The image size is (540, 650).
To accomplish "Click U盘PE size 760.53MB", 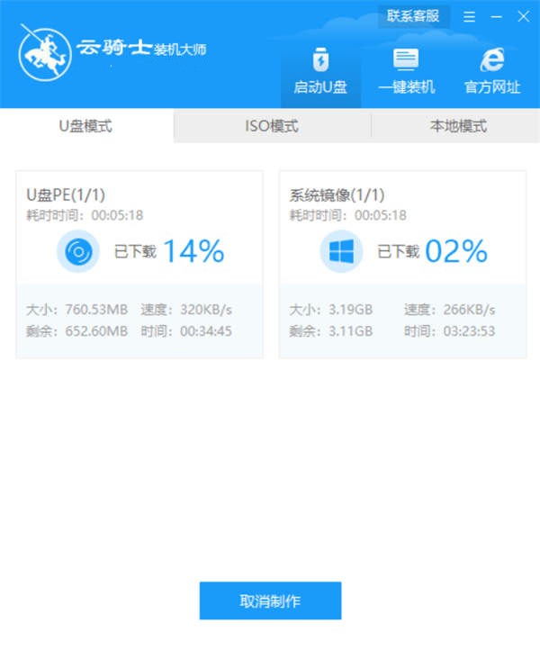I will pyautogui.click(x=96, y=310).
